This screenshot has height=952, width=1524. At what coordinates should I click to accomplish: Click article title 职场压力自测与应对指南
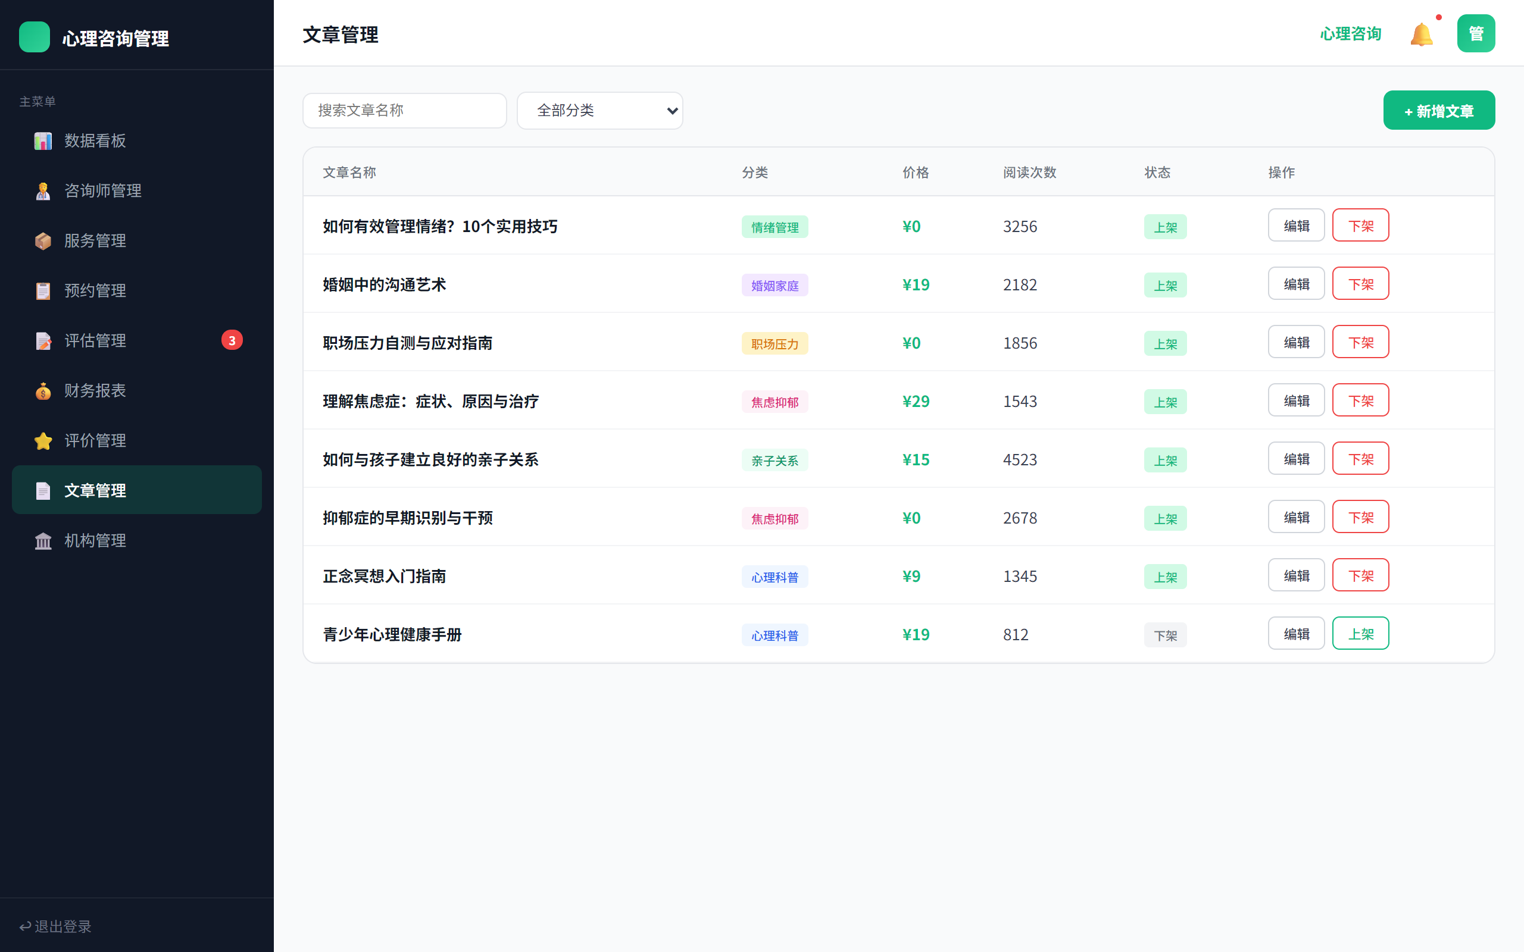tap(407, 343)
